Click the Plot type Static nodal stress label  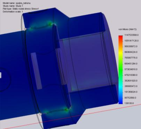(21, 9)
